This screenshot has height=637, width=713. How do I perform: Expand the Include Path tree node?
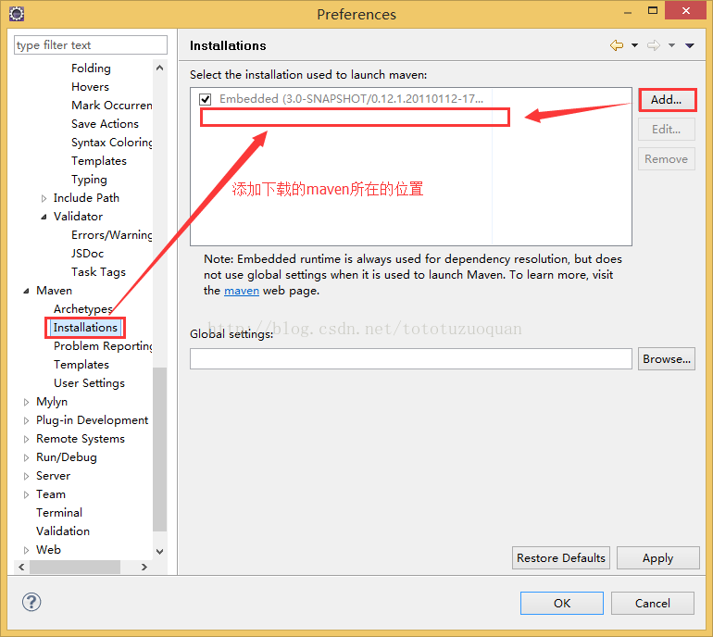(44, 198)
